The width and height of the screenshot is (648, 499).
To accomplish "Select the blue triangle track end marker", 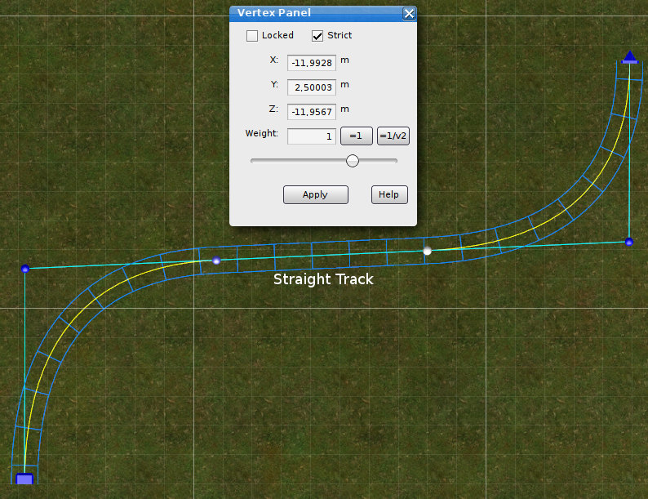I will [629, 57].
